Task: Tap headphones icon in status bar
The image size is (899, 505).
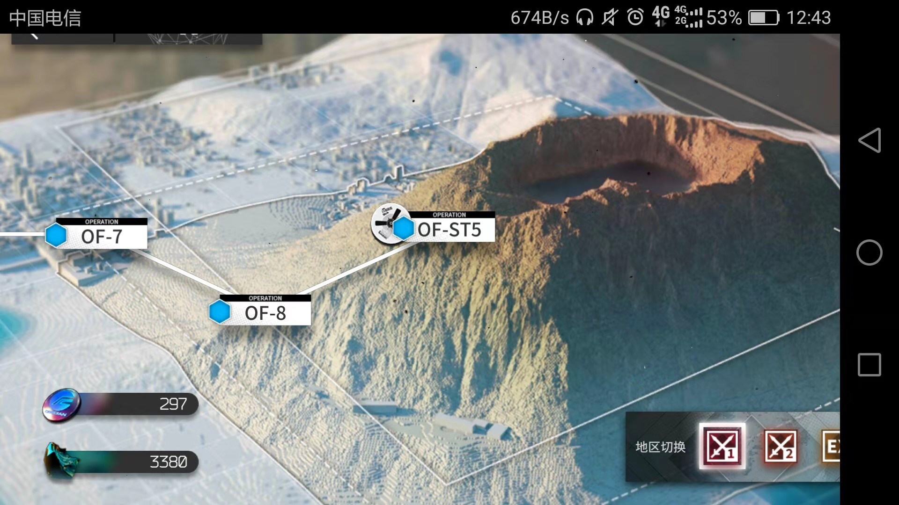Action: pos(584,18)
